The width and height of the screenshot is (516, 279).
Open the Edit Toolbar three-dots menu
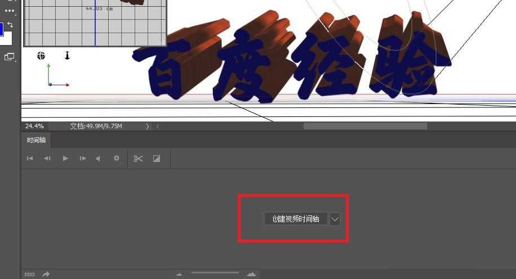coord(10,10)
